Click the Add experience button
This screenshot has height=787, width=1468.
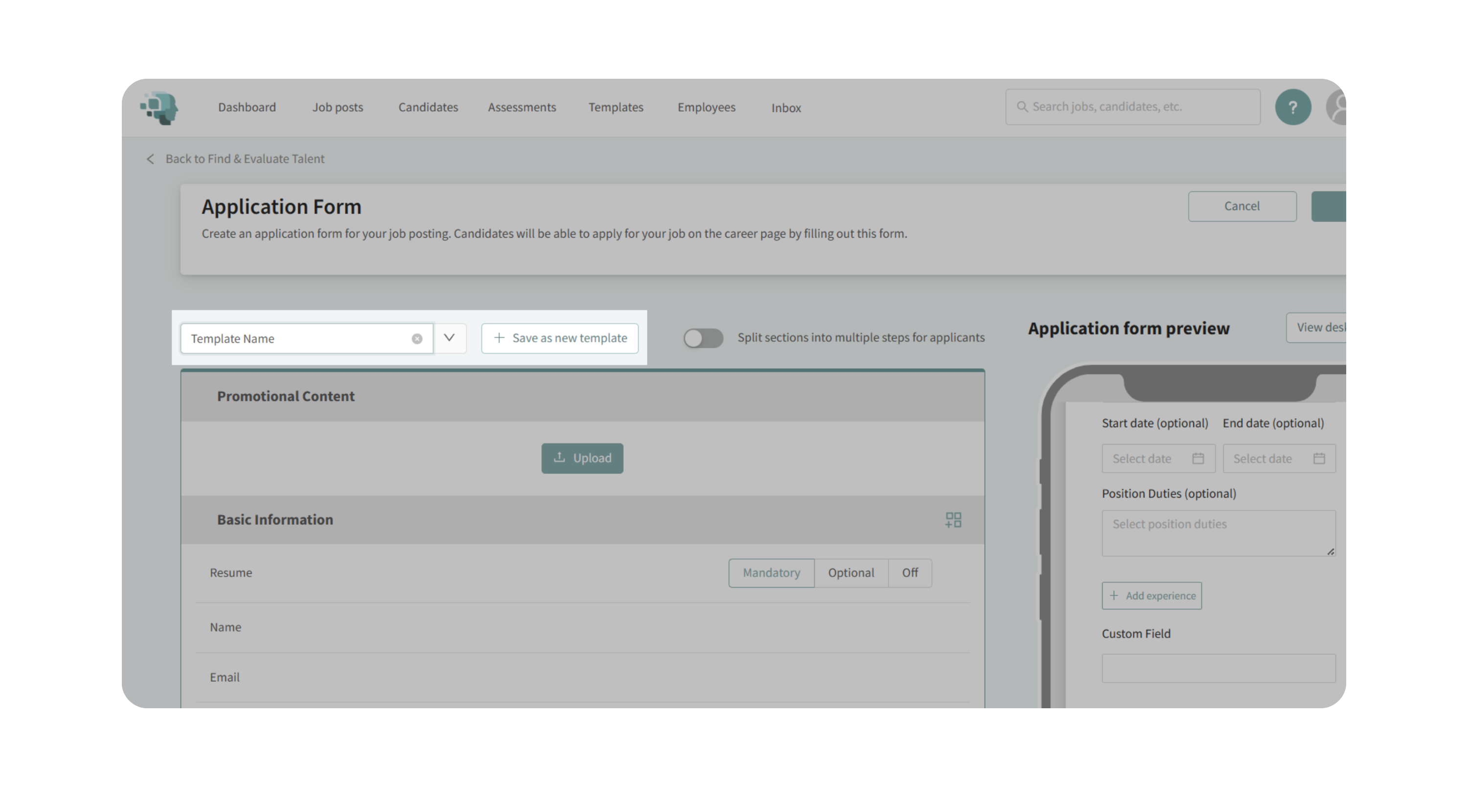pyautogui.click(x=1151, y=596)
